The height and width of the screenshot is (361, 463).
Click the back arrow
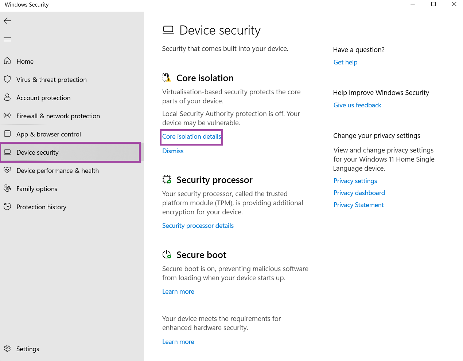pyautogui.click(x=7, y=21)
